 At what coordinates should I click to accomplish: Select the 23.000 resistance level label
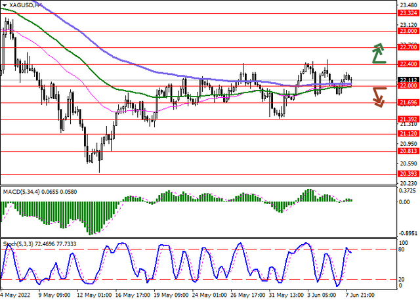pos(408,32)
